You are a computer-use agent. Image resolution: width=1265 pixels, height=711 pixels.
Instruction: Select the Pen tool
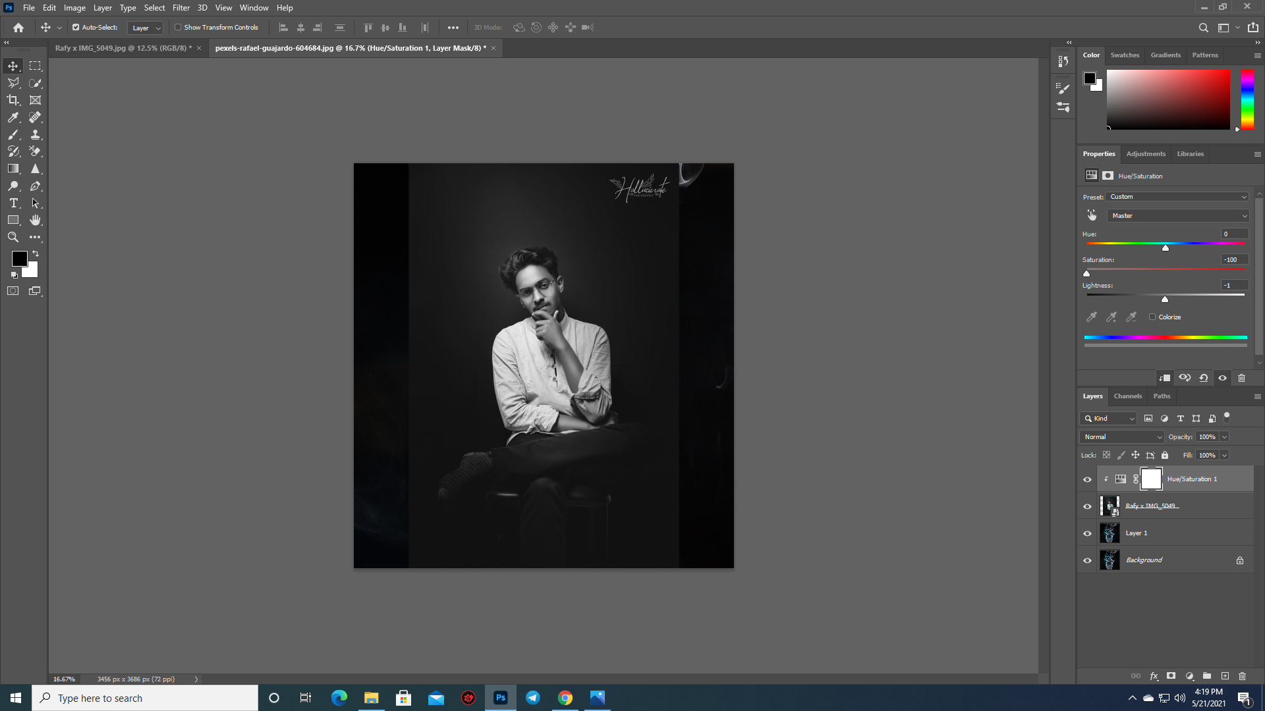(x=35, y=186)
